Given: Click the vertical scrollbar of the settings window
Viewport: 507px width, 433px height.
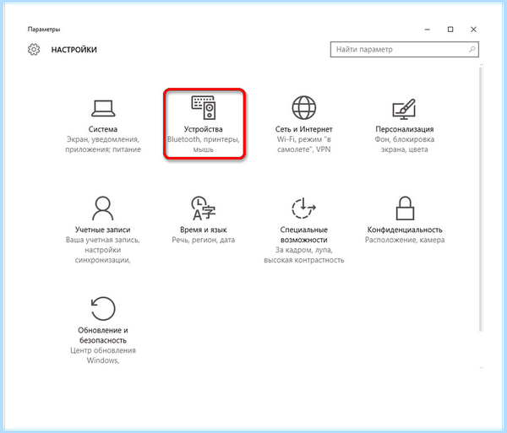Looking at the screenshot, I should pyautogui.click(x=481, y=200).
